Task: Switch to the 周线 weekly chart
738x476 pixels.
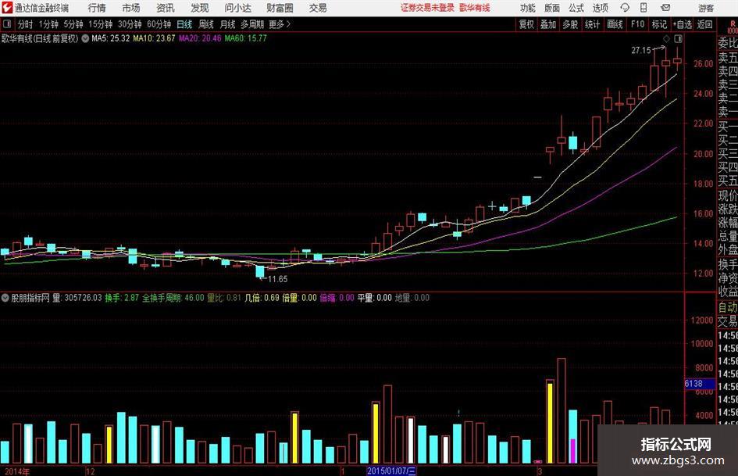Action: 206,24
